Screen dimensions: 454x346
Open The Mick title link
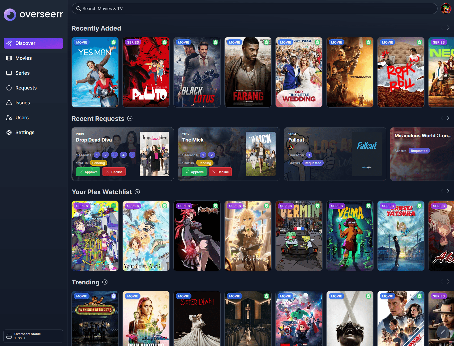(x=193, y=140)
